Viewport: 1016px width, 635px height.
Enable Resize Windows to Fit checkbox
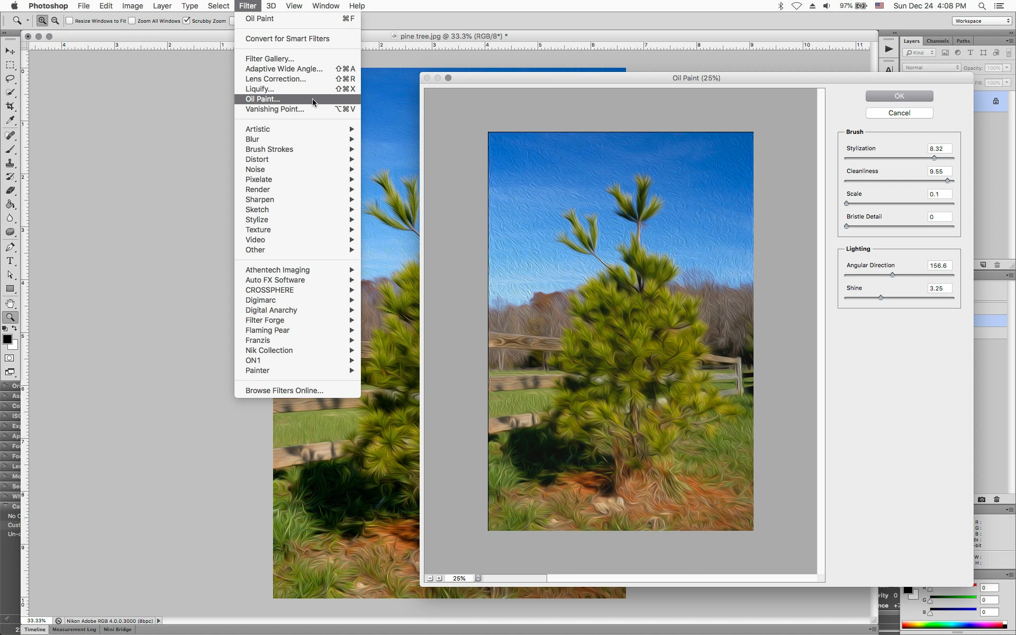click(69, 21)
